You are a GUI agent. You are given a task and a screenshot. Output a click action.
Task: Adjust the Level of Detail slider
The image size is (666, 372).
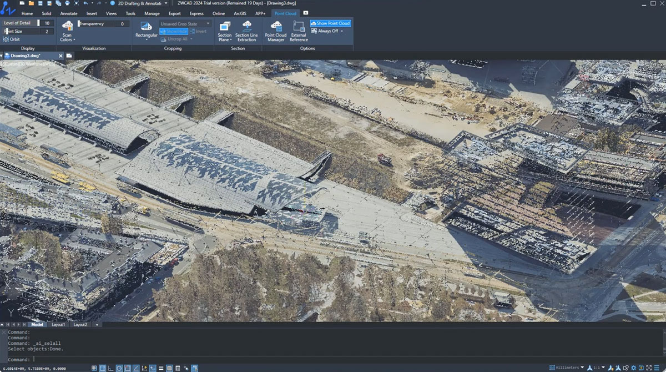39,23
